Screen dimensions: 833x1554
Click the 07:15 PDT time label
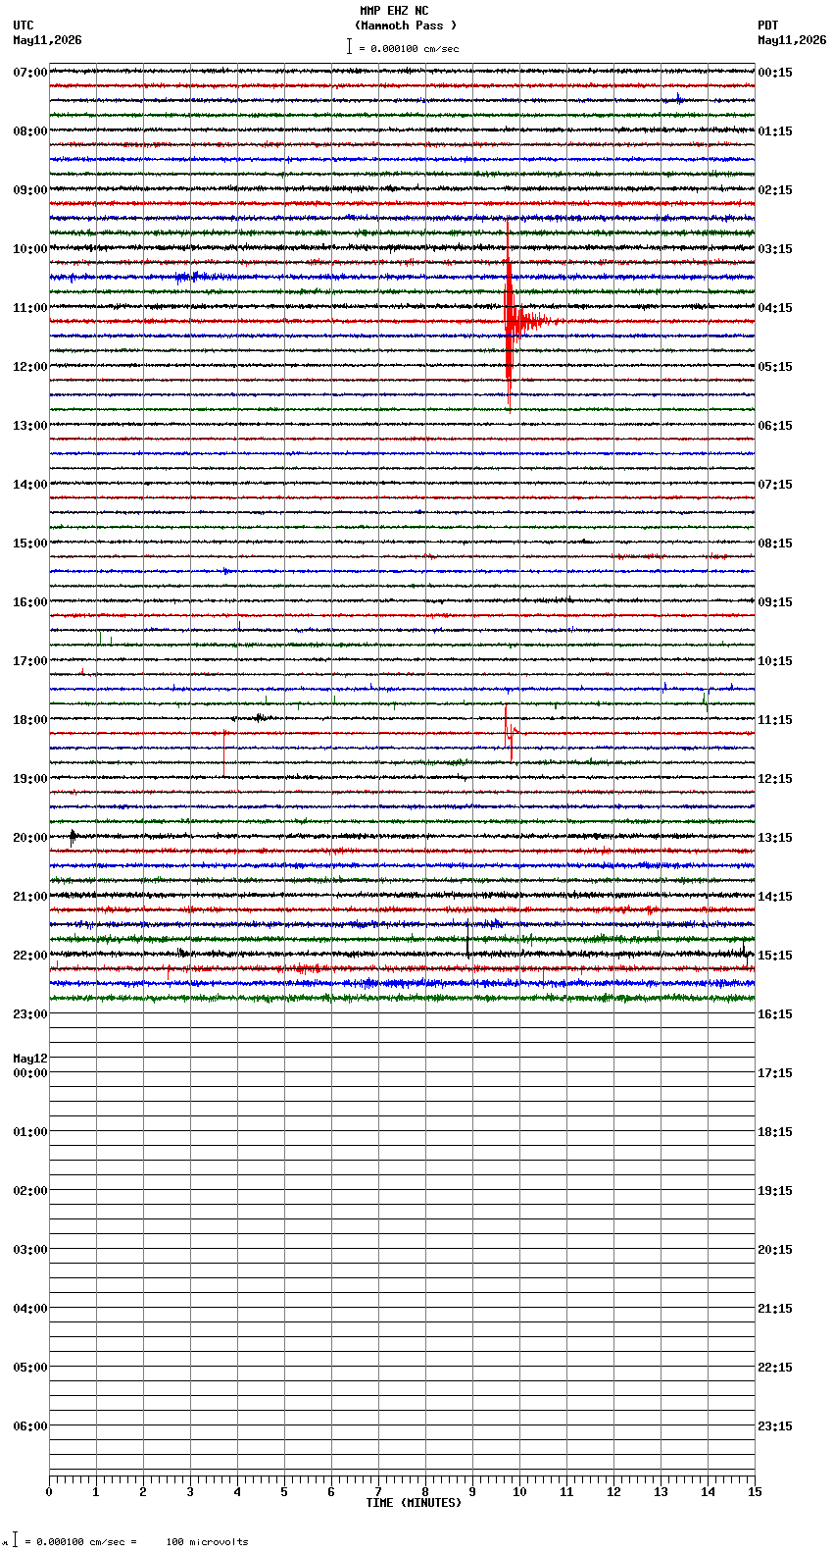coord(775,485)
